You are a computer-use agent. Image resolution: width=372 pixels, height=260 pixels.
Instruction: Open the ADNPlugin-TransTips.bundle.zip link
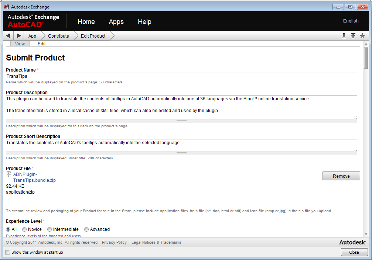[x=34, y=177]
